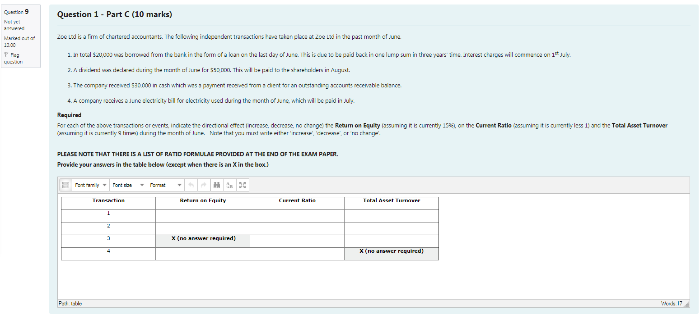This screenshot has width=700, height=318.
Task: Open the Font size dropdown
Action: pos(128,185)
